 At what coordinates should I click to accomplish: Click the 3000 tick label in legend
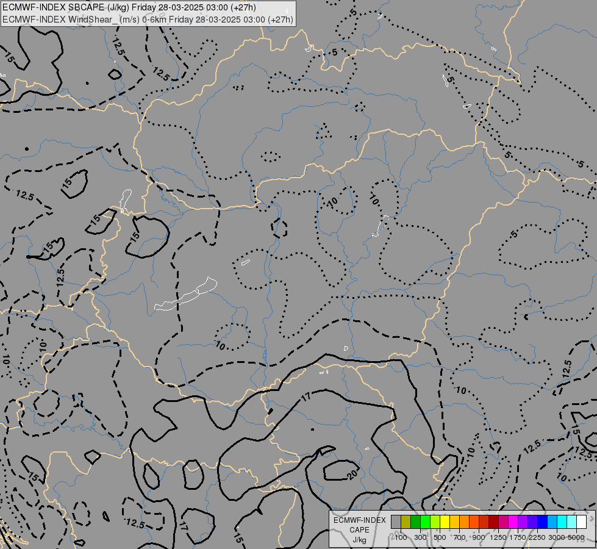pos(557,537)
